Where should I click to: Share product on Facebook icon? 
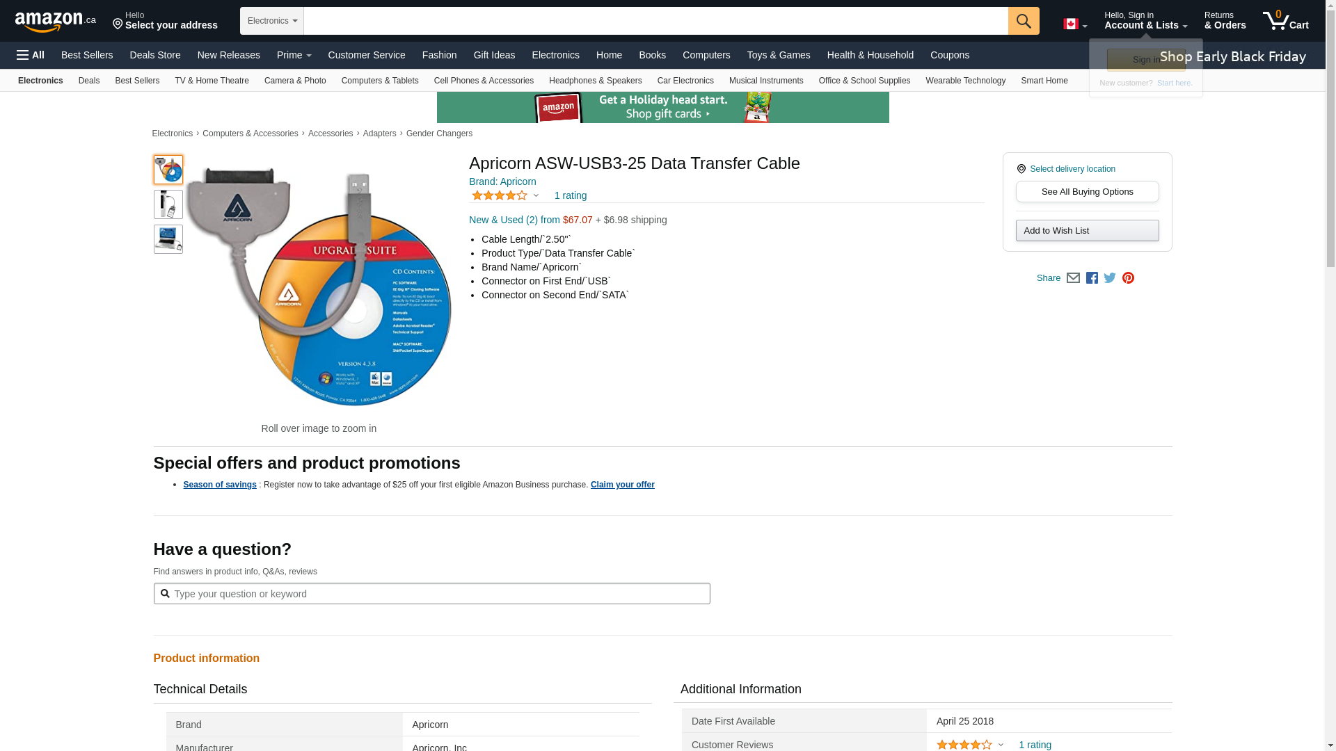pos(1092,278)
